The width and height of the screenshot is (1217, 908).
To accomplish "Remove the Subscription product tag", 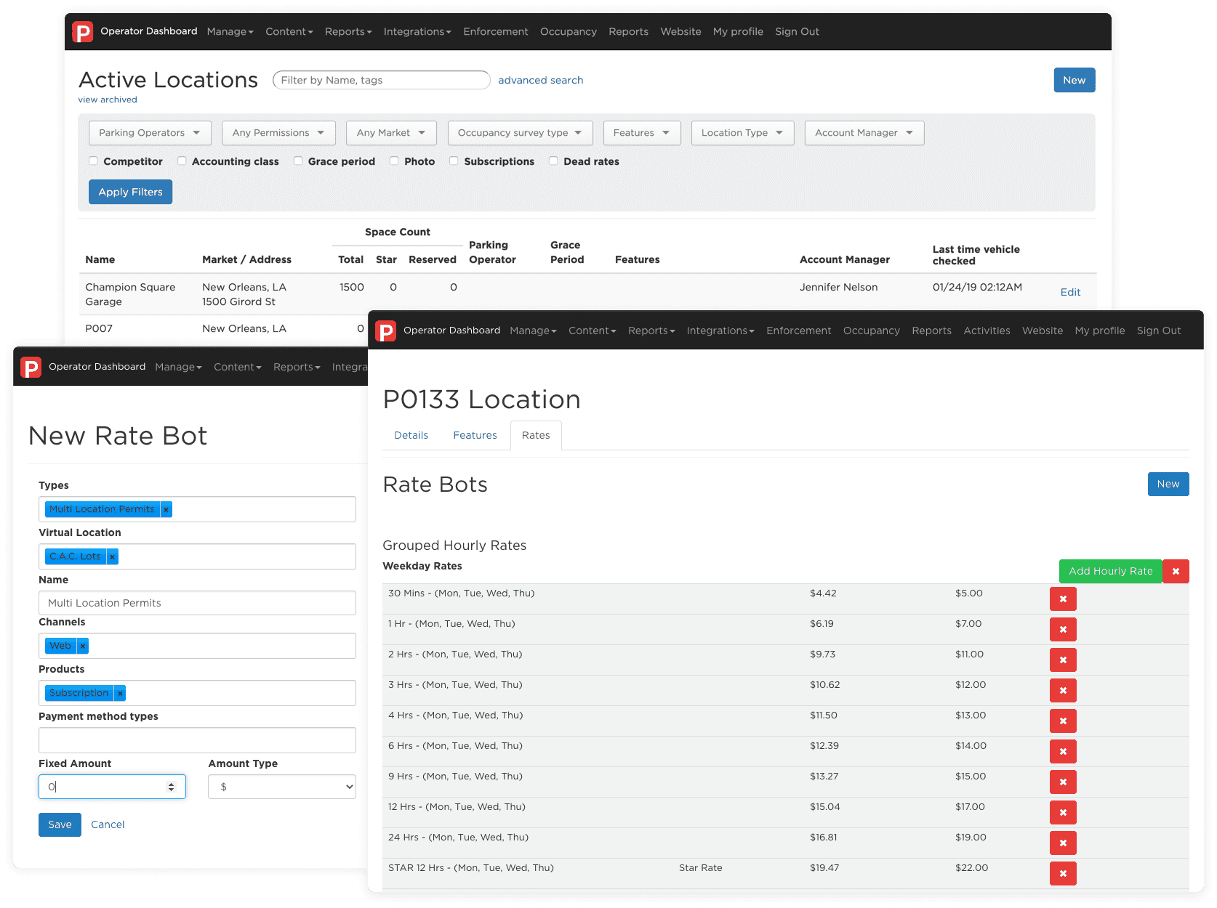I will coord(120,692).
